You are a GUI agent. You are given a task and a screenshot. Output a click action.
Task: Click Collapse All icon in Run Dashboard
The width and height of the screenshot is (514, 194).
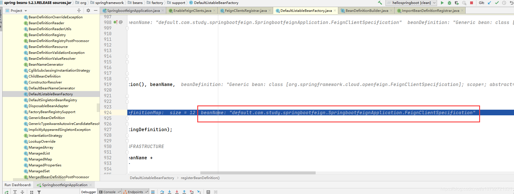coord(22,192)
